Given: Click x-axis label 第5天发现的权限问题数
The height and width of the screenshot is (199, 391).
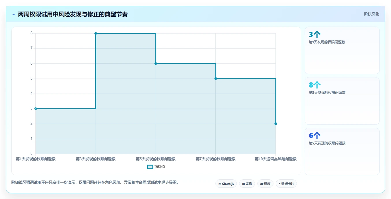Looking at the screenshot, I should [156, 159].
